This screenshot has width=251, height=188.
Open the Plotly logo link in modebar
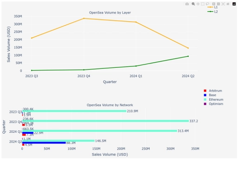point(234,4)
